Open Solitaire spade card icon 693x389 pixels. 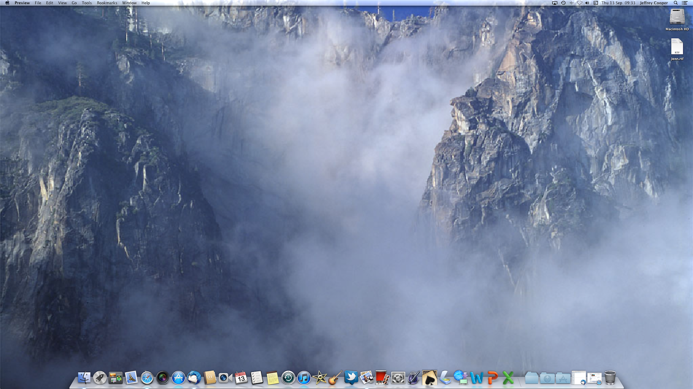[x=430, y=378]
